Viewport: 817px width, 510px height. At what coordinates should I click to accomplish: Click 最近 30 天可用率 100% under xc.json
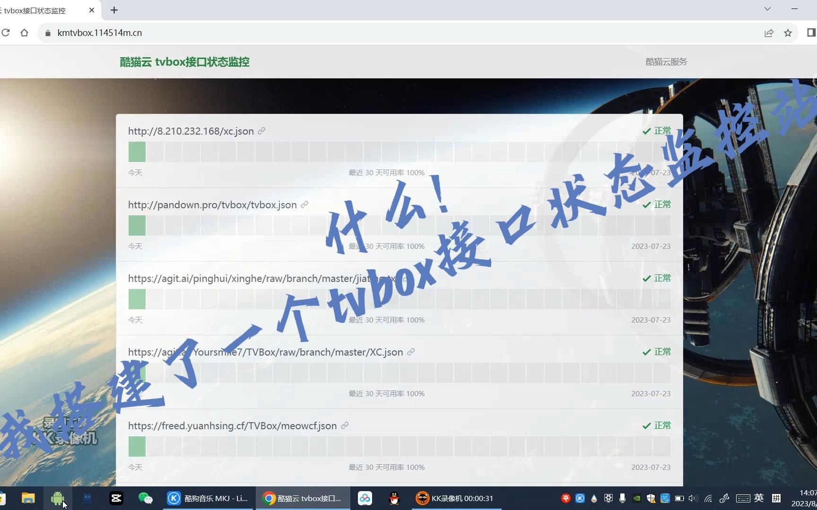click(x=387, y=172)
